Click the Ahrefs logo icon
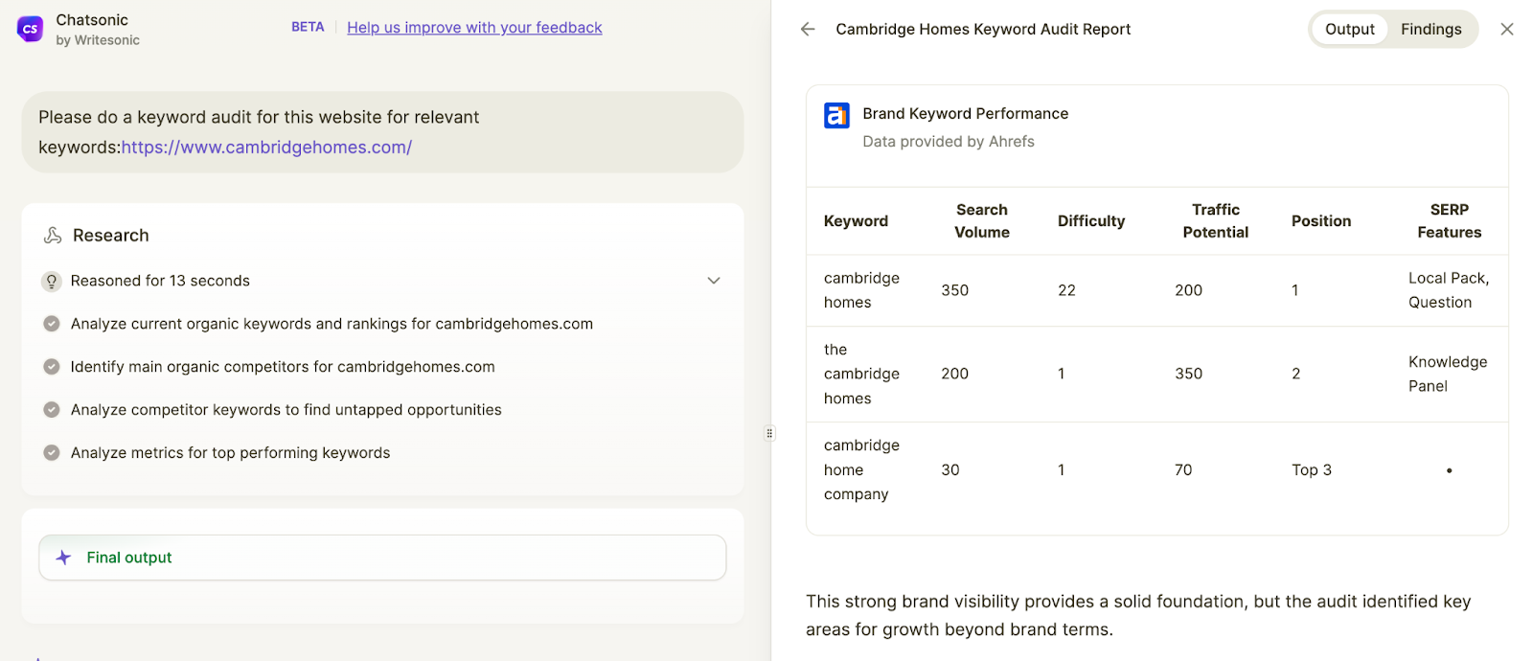Screen dimensions: 1533x661 coord(836,116)
